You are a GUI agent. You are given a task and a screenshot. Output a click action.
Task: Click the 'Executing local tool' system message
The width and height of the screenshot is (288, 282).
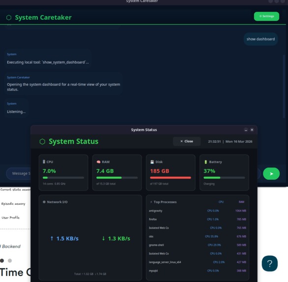(48, 59)
